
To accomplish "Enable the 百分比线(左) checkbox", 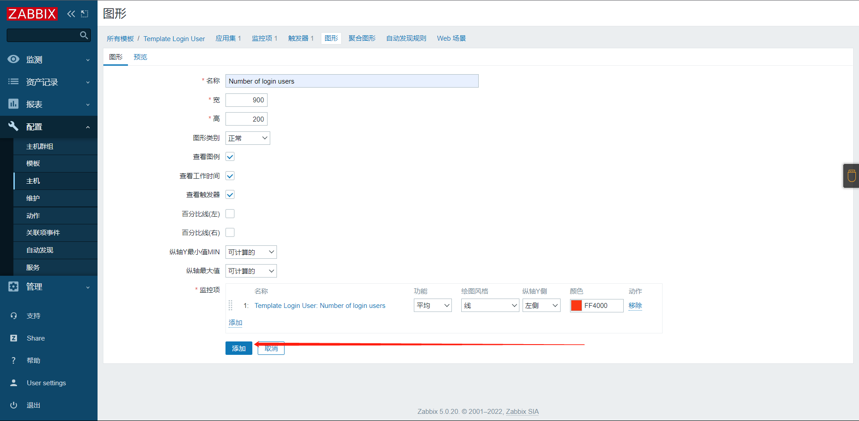I will click(x=230, y=214).
